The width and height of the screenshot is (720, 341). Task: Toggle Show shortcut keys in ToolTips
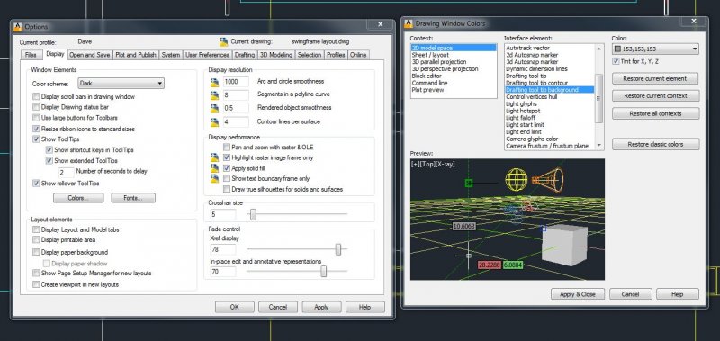pos(49,150)
